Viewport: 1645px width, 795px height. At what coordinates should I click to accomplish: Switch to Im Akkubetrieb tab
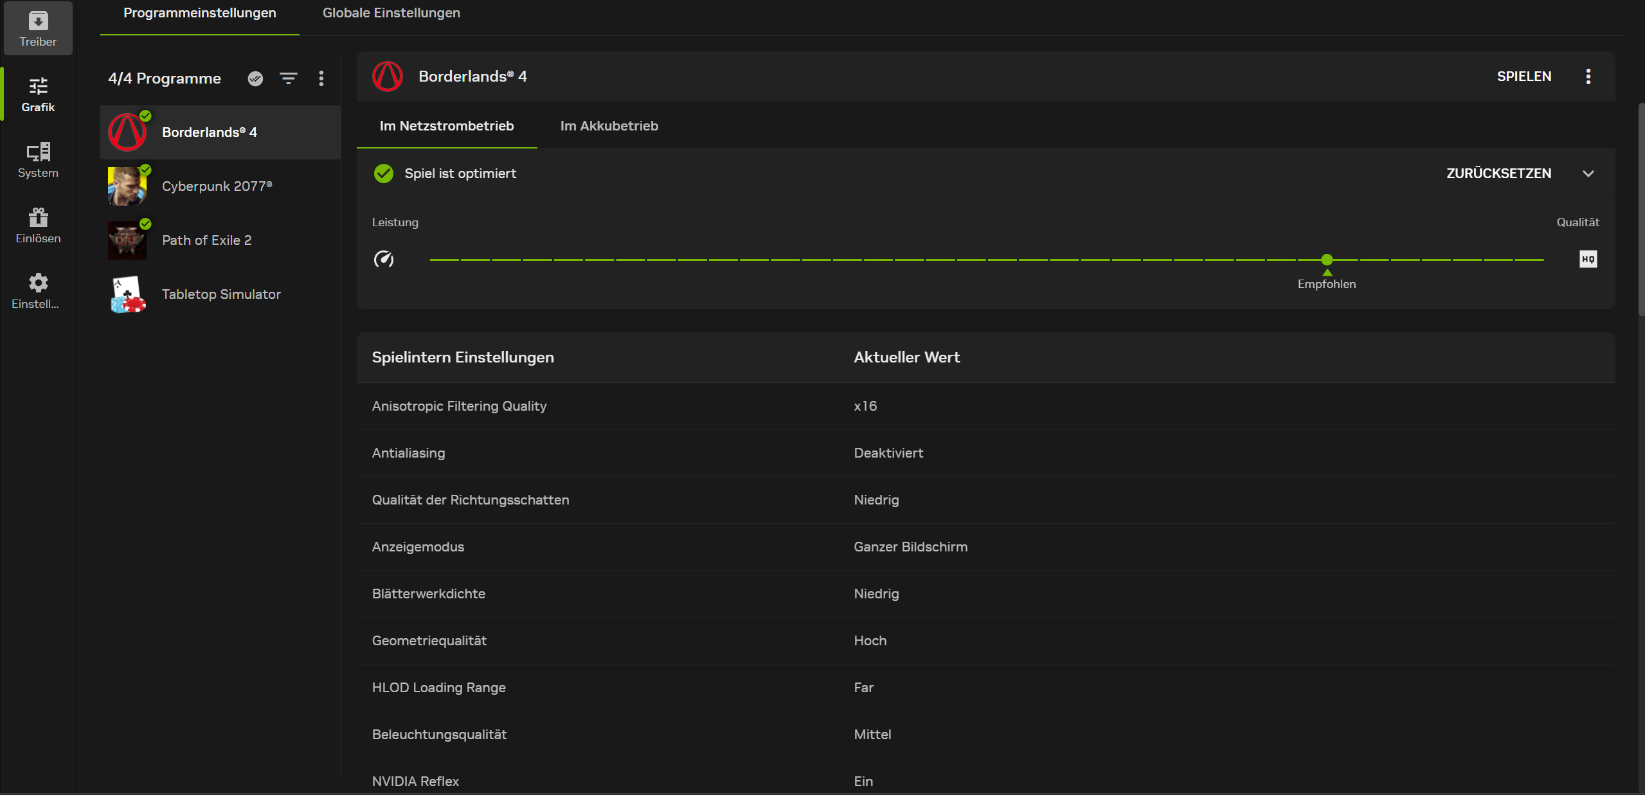pos(609,126)
